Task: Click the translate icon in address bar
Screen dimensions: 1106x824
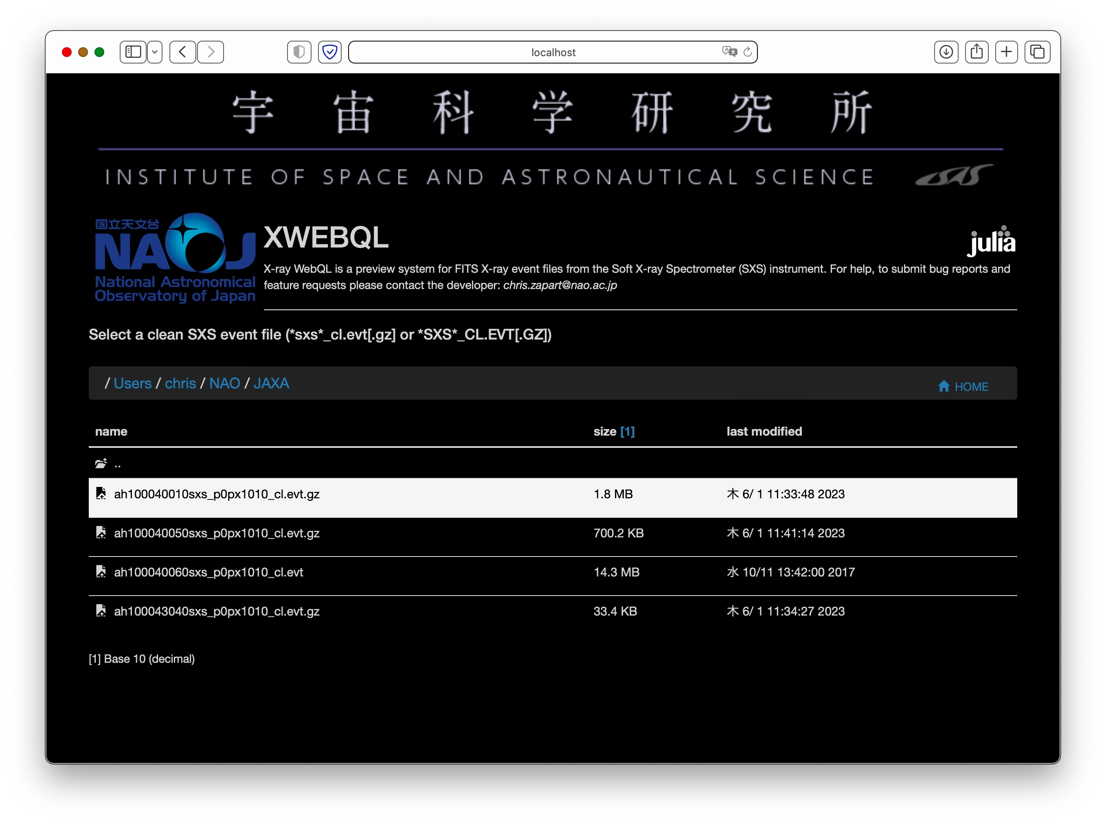Action: [x=729, y=51]
